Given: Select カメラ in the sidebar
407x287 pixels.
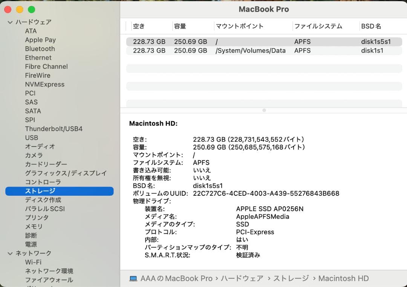Looking at the screenshot, I should (x=32, y=156).
